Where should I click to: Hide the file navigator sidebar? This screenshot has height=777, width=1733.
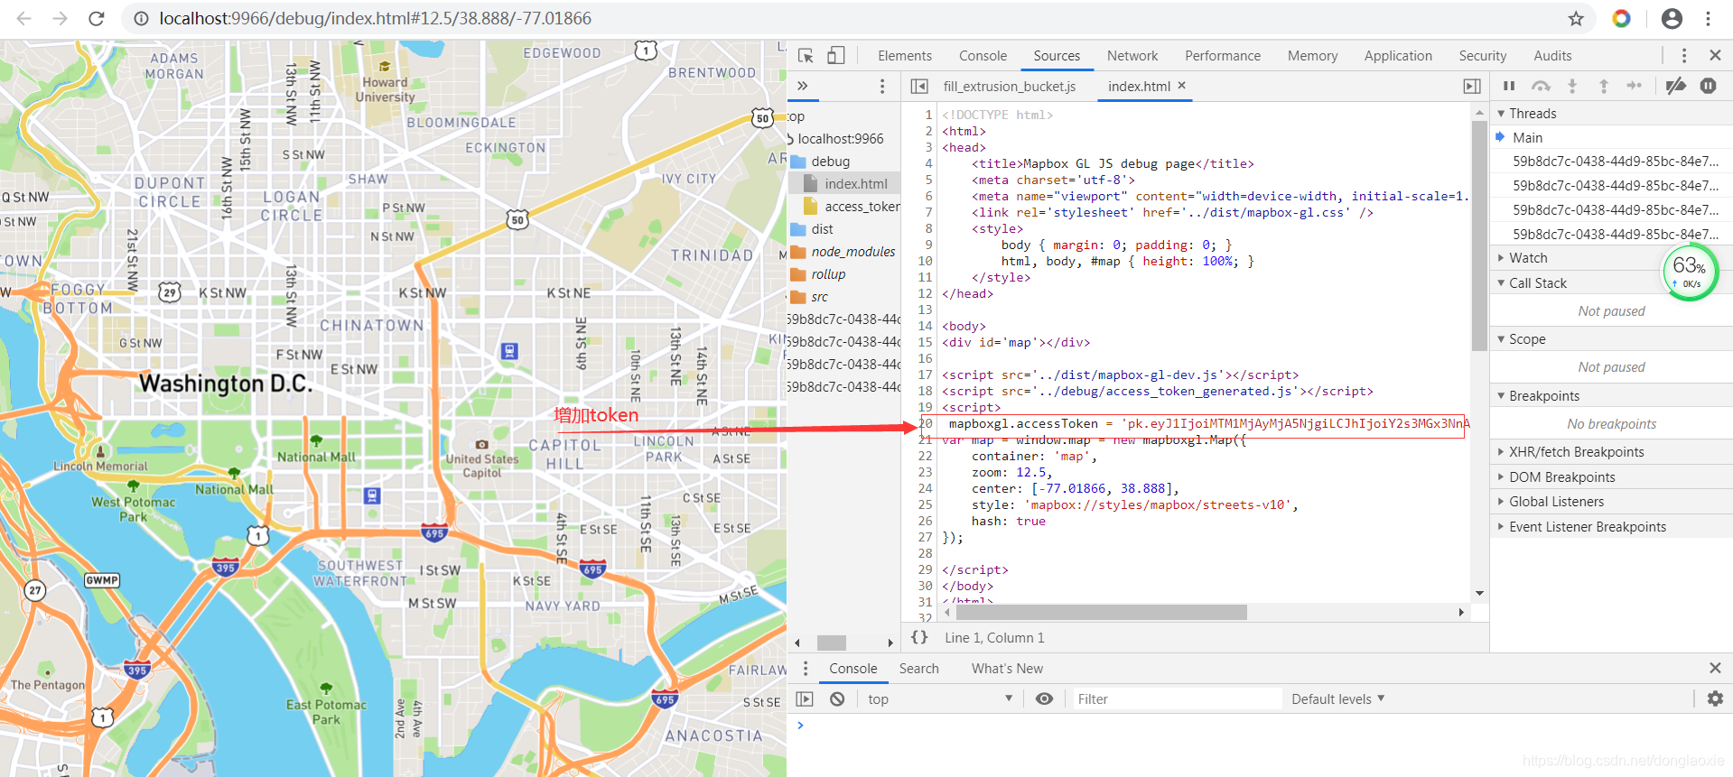click(x=919, y=87)
